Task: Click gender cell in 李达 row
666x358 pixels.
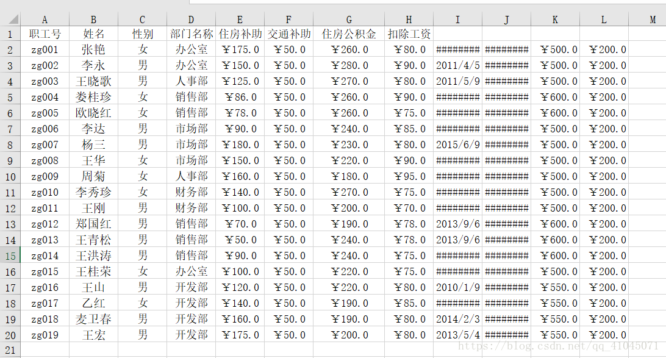Action: click(x=142, y=129)
